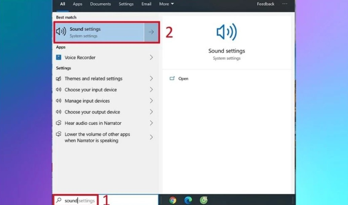348x205 pixels.
Task: Click speaker icon for Choose your input device
Action: point(59,90)
